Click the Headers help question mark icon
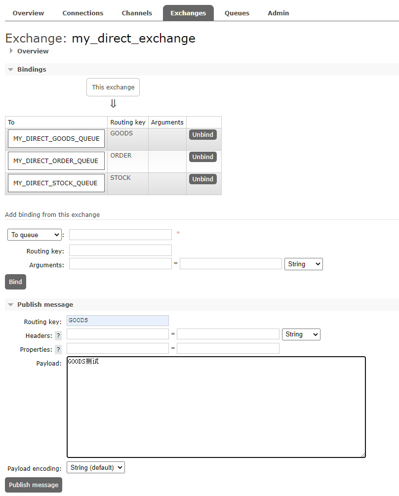Viewport: 399px width, 496px height. (x=58, y=335)
